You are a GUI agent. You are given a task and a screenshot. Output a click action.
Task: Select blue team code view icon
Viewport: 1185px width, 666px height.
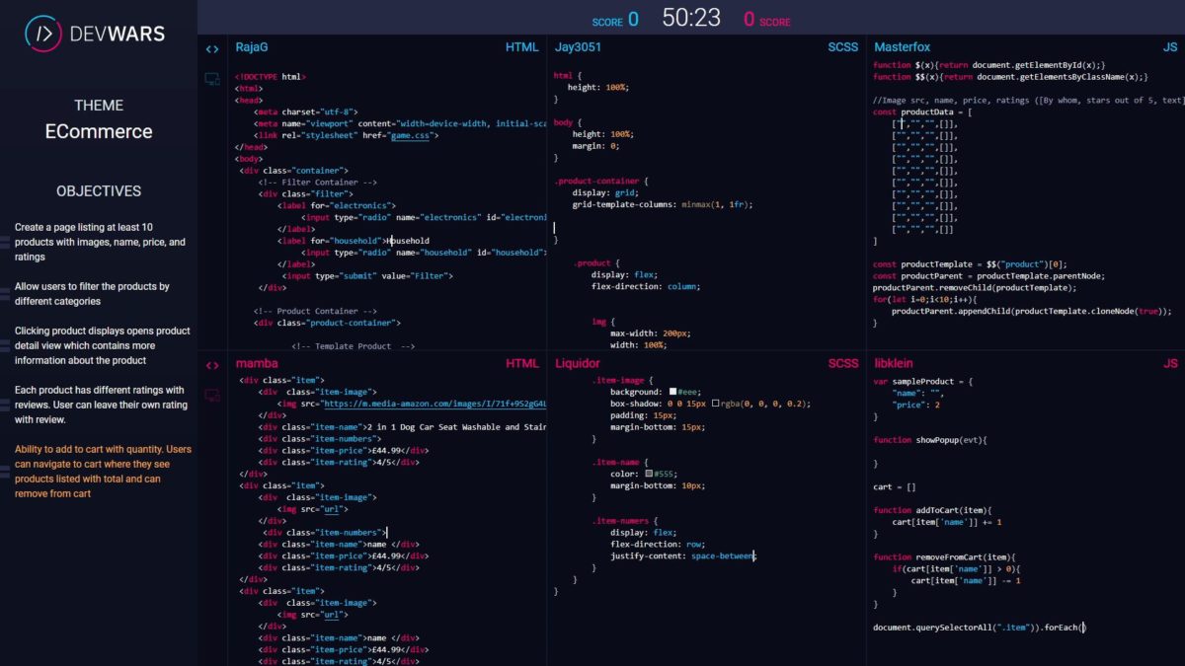(212, 48)
